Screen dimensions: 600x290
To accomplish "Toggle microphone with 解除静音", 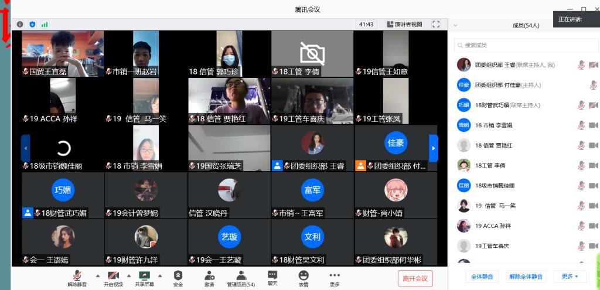I will click(x=77, y=278).
